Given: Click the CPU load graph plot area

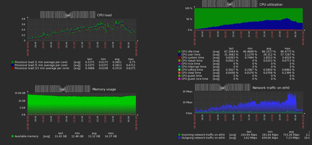Looking at the screenshot, I should 82,30.
